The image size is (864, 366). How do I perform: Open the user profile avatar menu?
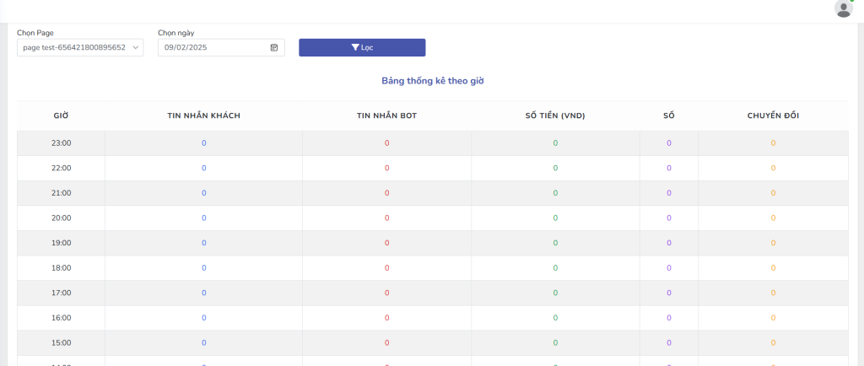(843, 8)
